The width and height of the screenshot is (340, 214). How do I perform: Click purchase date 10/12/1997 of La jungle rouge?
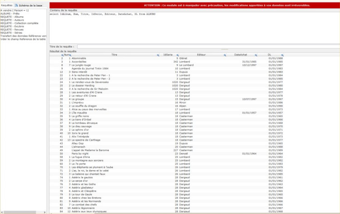pyautogui.click(x=249, y=65)
